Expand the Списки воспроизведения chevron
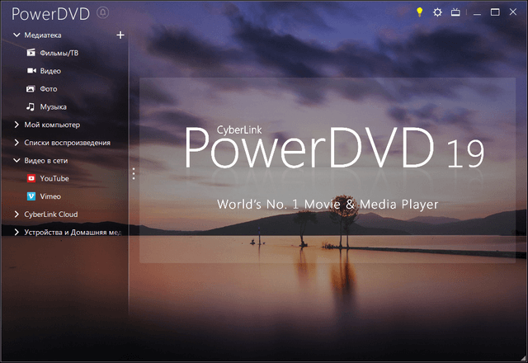The width and height of the screenshot is (528, 363). point(16,143)
